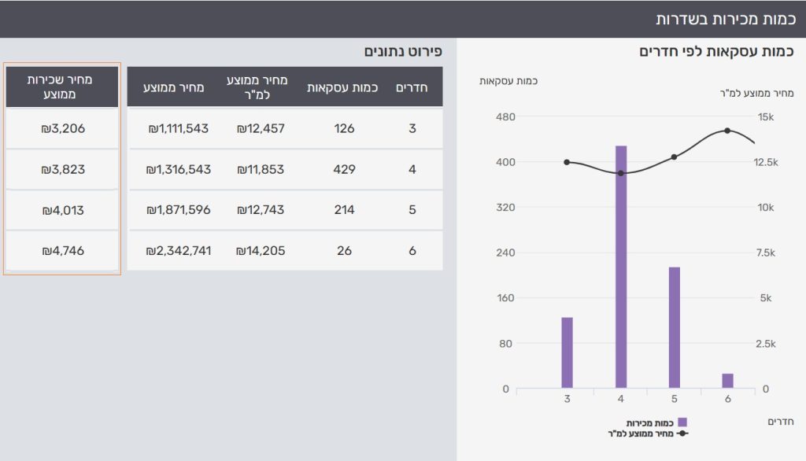Click the purple bar for 5 rooms
806x461 pixels.
[674, 327]
